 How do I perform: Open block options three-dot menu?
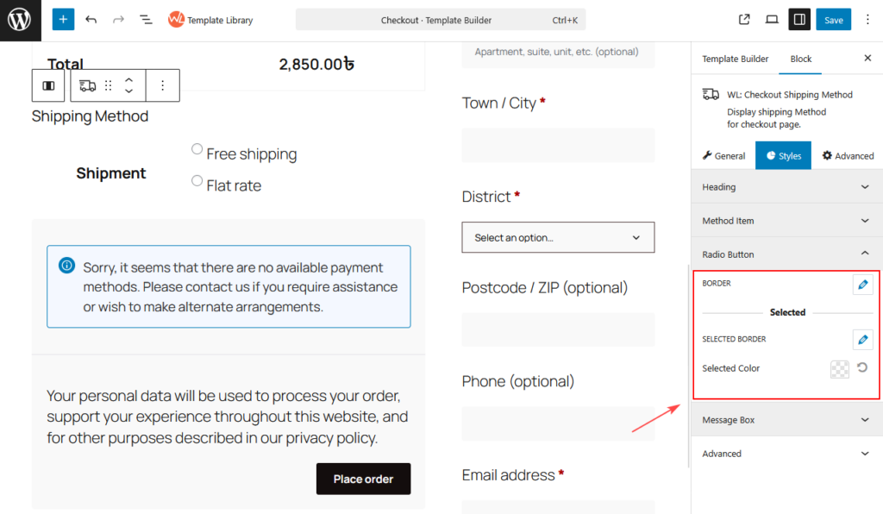pyautogui.click(x=162, y=85)
